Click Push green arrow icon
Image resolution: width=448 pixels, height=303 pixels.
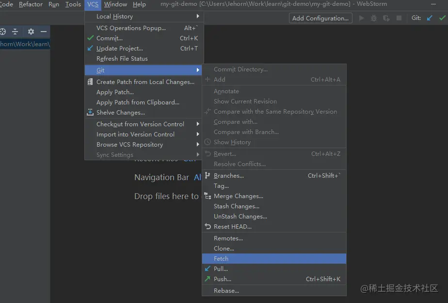[x=208, y=279]
